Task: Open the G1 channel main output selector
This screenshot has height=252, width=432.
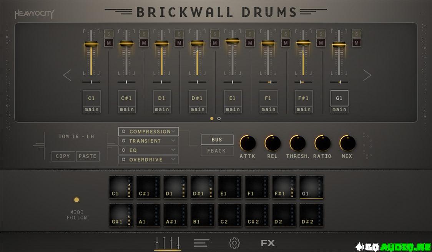Action: point(339,109)
